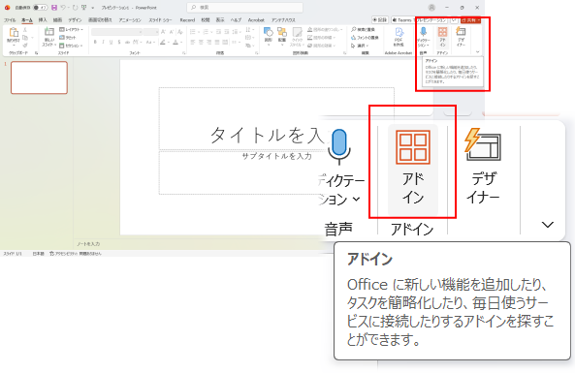Open the ヘルプ (Help) tab
The height and width of the screenshot is (373, 575).
click(x=236, y=20)
